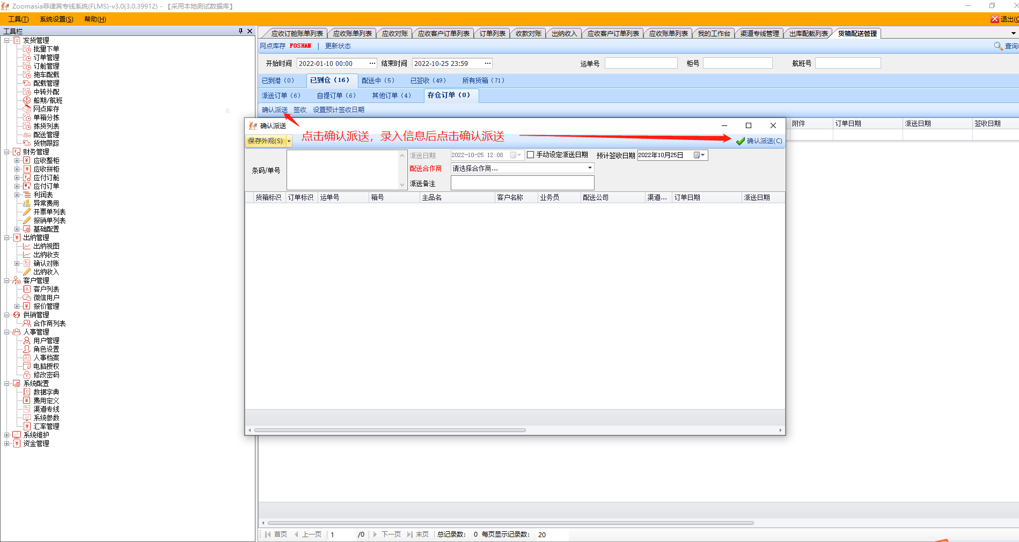Open the 系统设置(S) menu
The width and height of the screenshot is (1019, 542).
click(56, 19)
